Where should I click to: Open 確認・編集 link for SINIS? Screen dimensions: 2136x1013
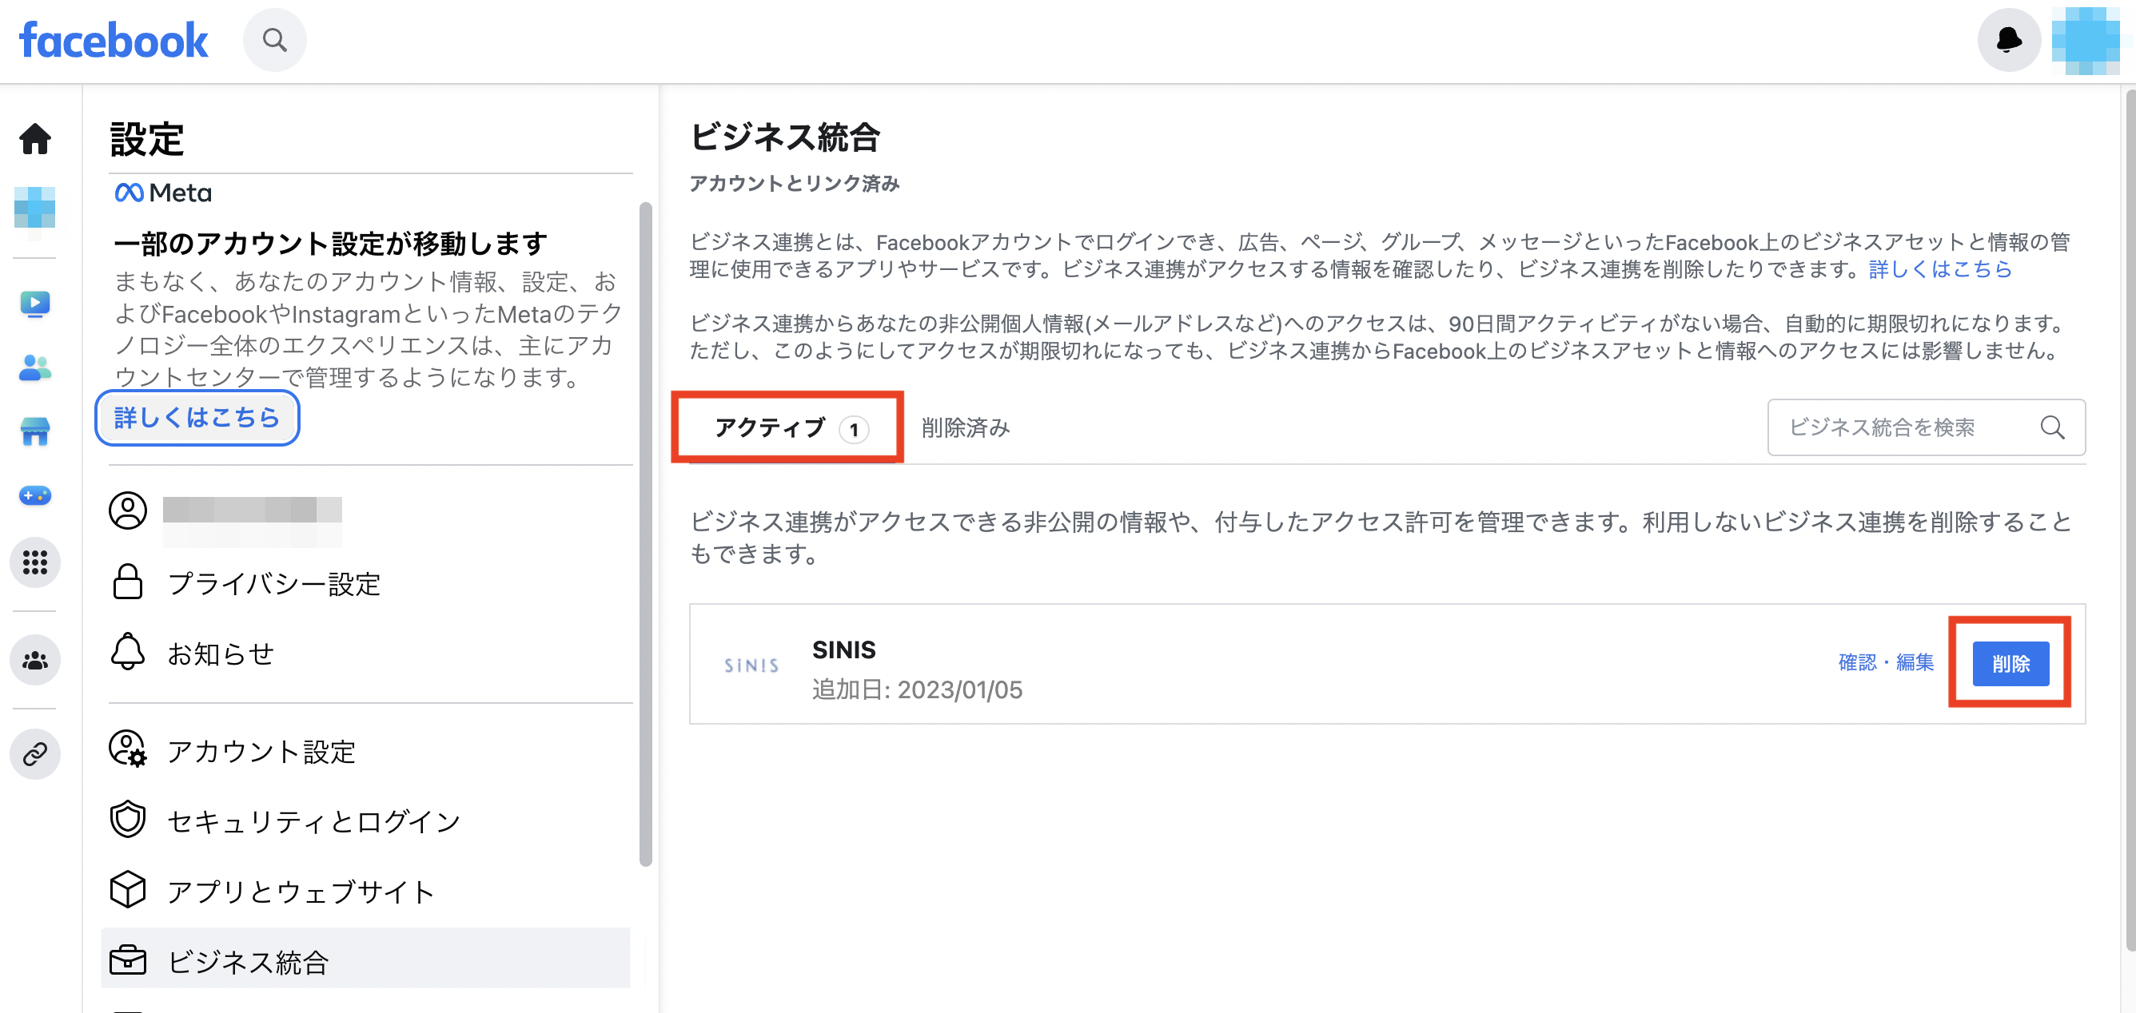pyautogui.click(x=1885, y=662)
